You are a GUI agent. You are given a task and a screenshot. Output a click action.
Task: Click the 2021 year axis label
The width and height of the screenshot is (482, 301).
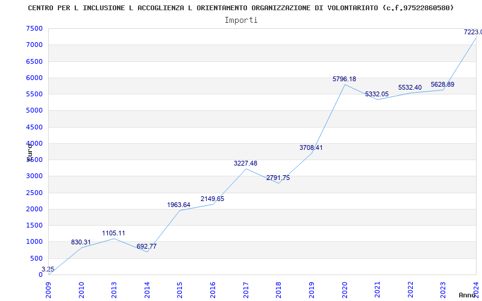[377, 290]
